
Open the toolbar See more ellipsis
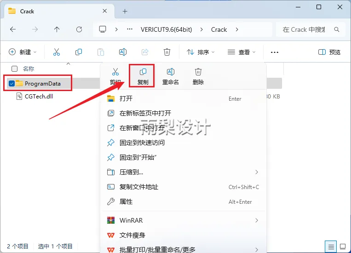275,52
